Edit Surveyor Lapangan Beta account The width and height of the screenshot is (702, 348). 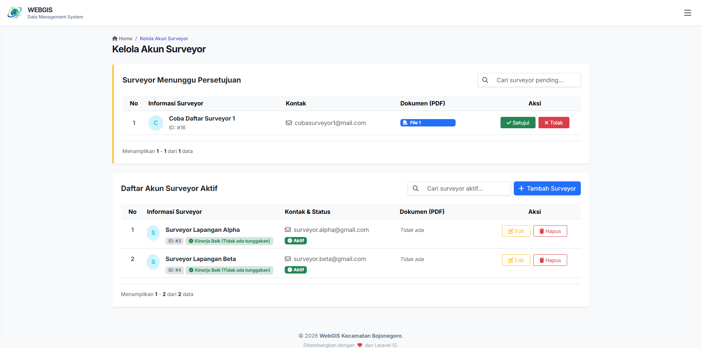pyautogui.click(x=516, y=260)
